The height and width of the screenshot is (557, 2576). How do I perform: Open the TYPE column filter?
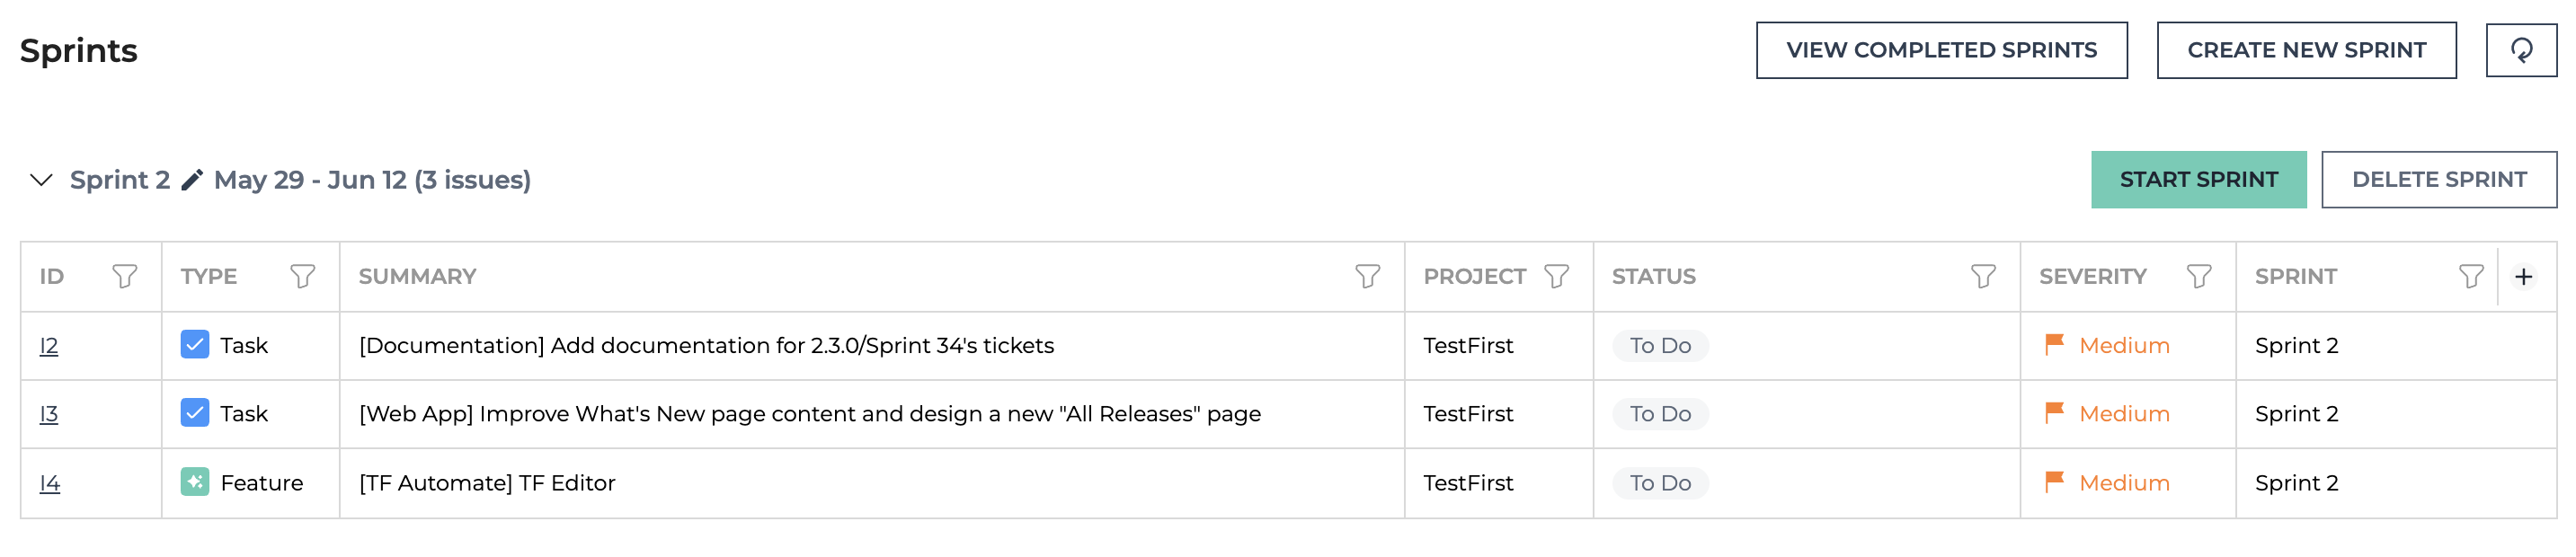[x=303, y=276]
